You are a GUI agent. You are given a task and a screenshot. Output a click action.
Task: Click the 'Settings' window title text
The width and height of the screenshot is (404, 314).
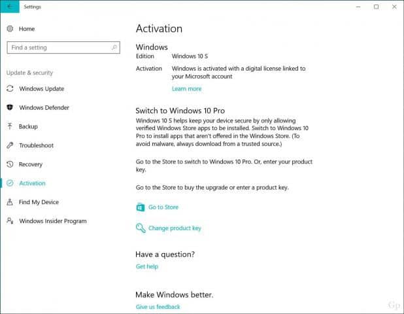tap(33, 7)
